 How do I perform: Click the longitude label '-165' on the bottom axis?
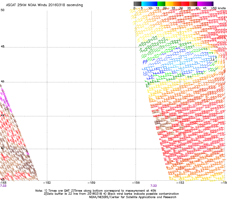(3, 183)
